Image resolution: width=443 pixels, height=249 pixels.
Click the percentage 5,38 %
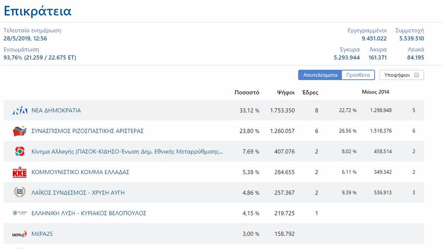click(251, 172)
